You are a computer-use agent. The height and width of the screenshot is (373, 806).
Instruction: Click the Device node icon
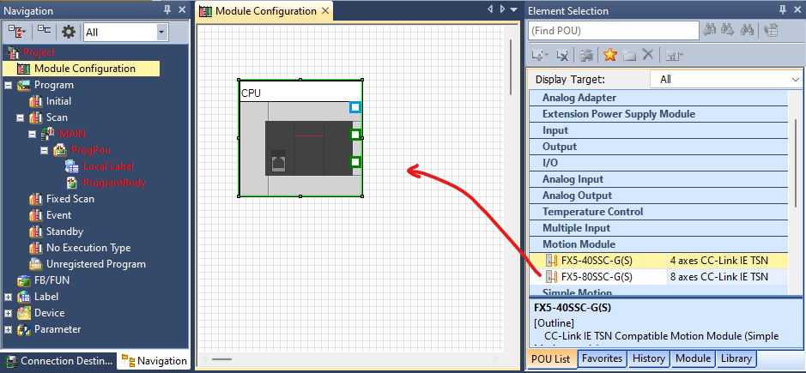(x=24, y=313)
